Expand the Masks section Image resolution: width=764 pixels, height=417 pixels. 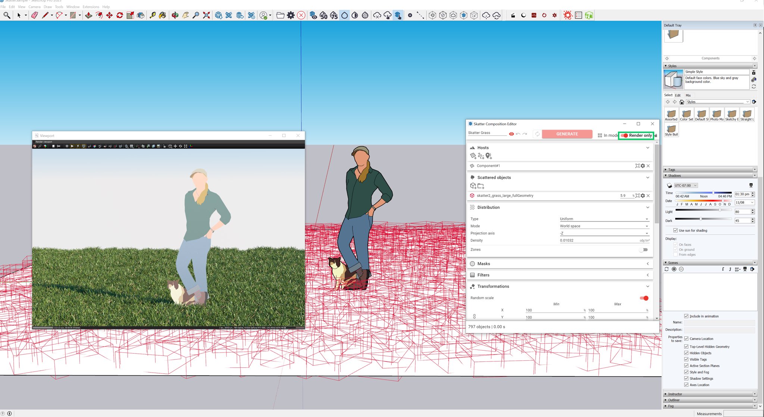(648, 264)
